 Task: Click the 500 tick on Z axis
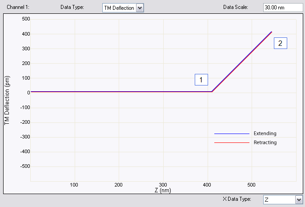(x=252, y=185)
